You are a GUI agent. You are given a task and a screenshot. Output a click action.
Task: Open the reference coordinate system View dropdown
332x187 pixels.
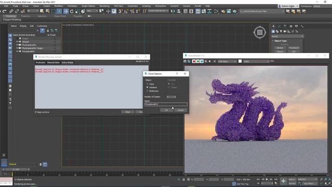coord(92,11)
